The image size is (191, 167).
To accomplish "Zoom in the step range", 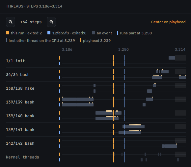I will click(51, 22).
